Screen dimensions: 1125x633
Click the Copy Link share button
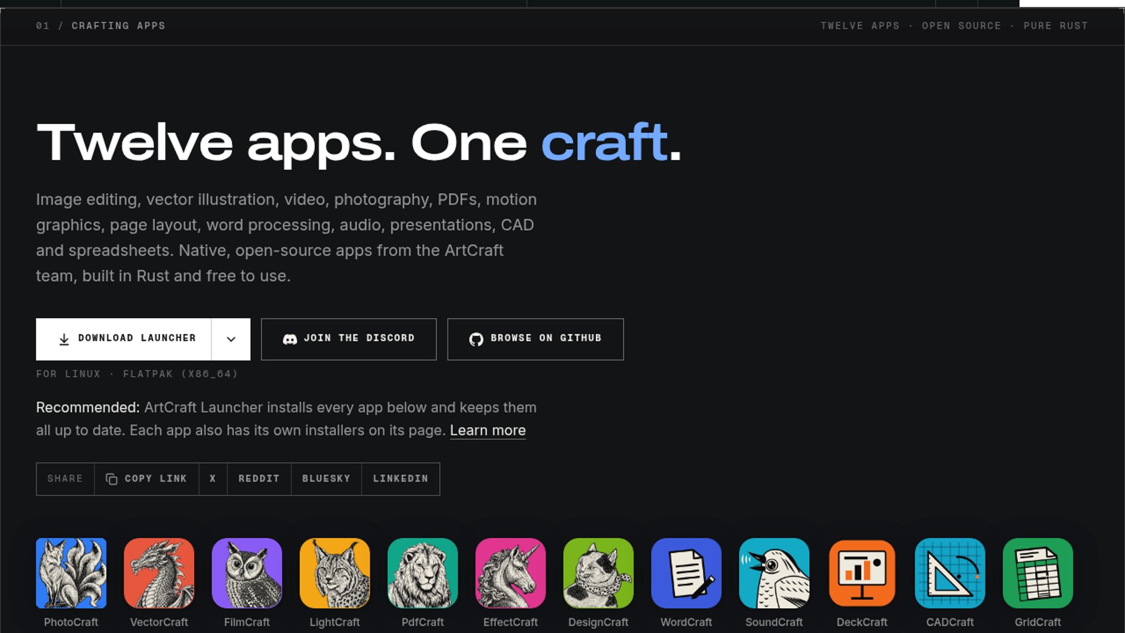146,479
